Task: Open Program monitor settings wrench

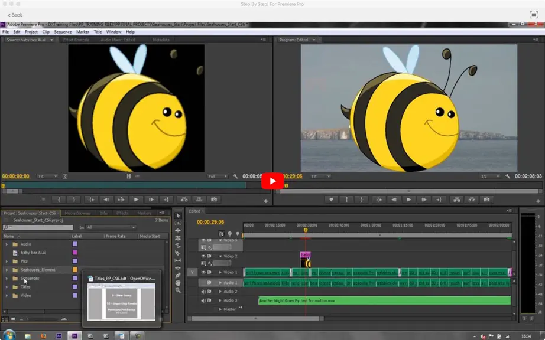Action: pos(508,176)
